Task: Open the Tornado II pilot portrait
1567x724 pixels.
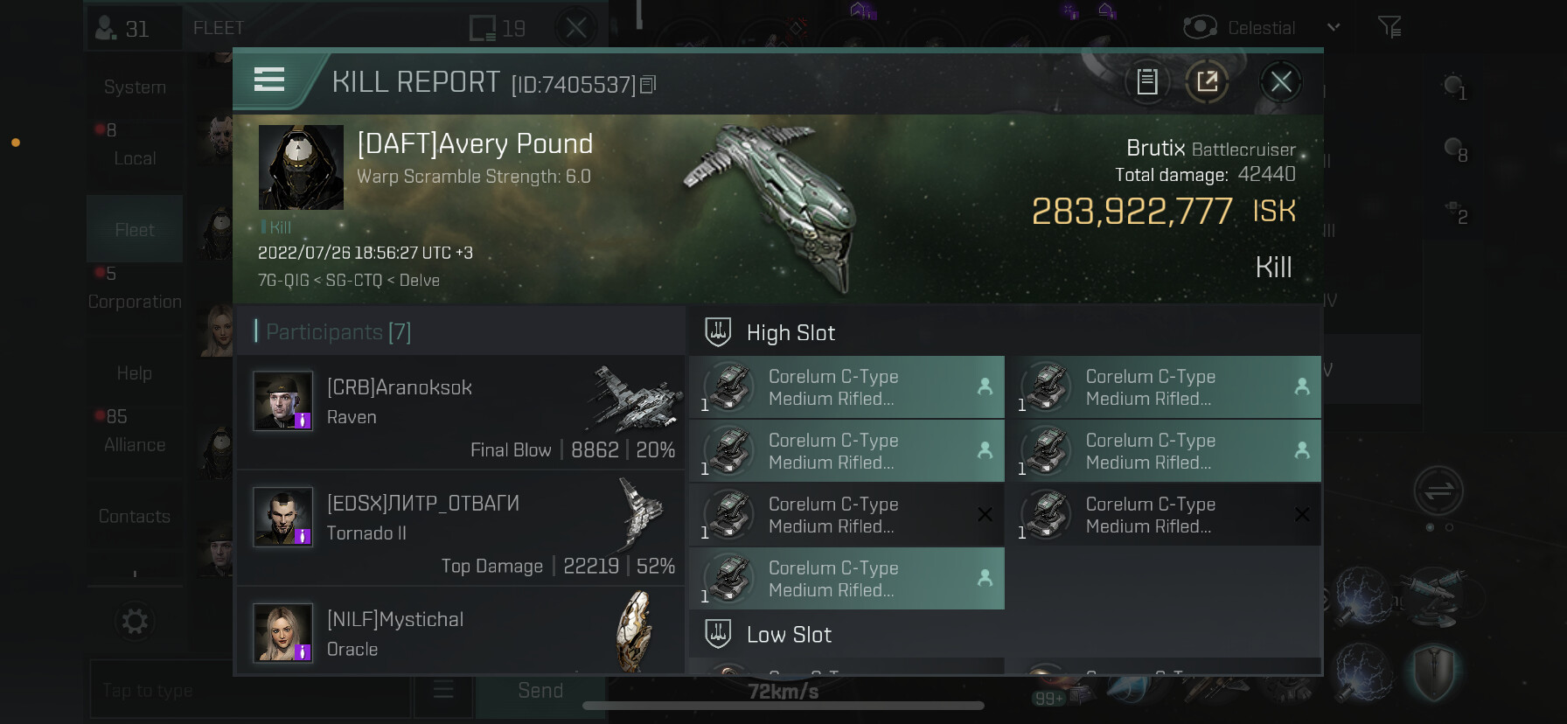Action: [282, 517]
